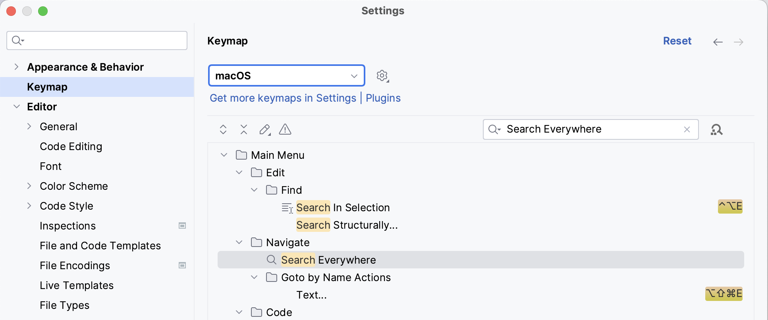
Task: Select the Keymap settings page
Action: coord(47,87)
